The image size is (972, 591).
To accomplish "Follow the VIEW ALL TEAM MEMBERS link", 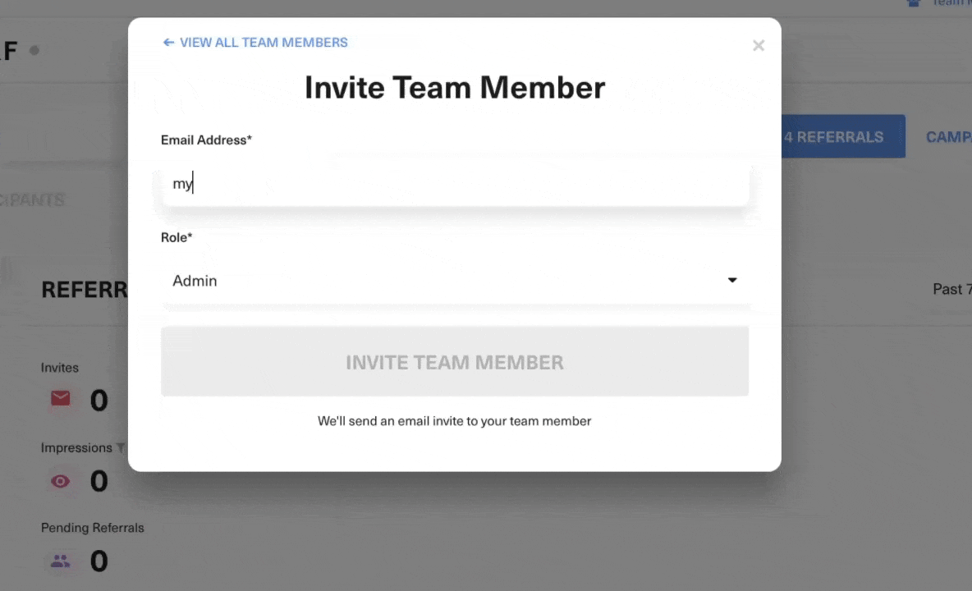I will pos(264,42).
